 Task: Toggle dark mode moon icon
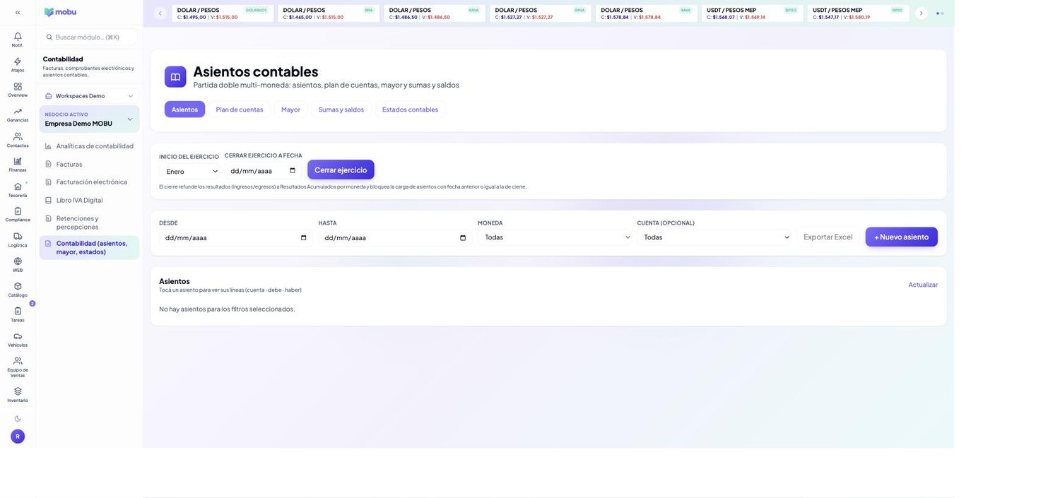coord(18,419)
